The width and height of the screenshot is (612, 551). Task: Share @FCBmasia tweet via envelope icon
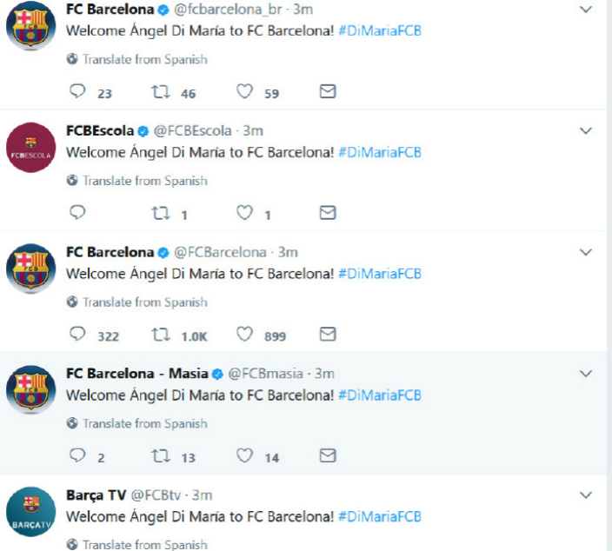pyautogui.click(x=328, y=455)
